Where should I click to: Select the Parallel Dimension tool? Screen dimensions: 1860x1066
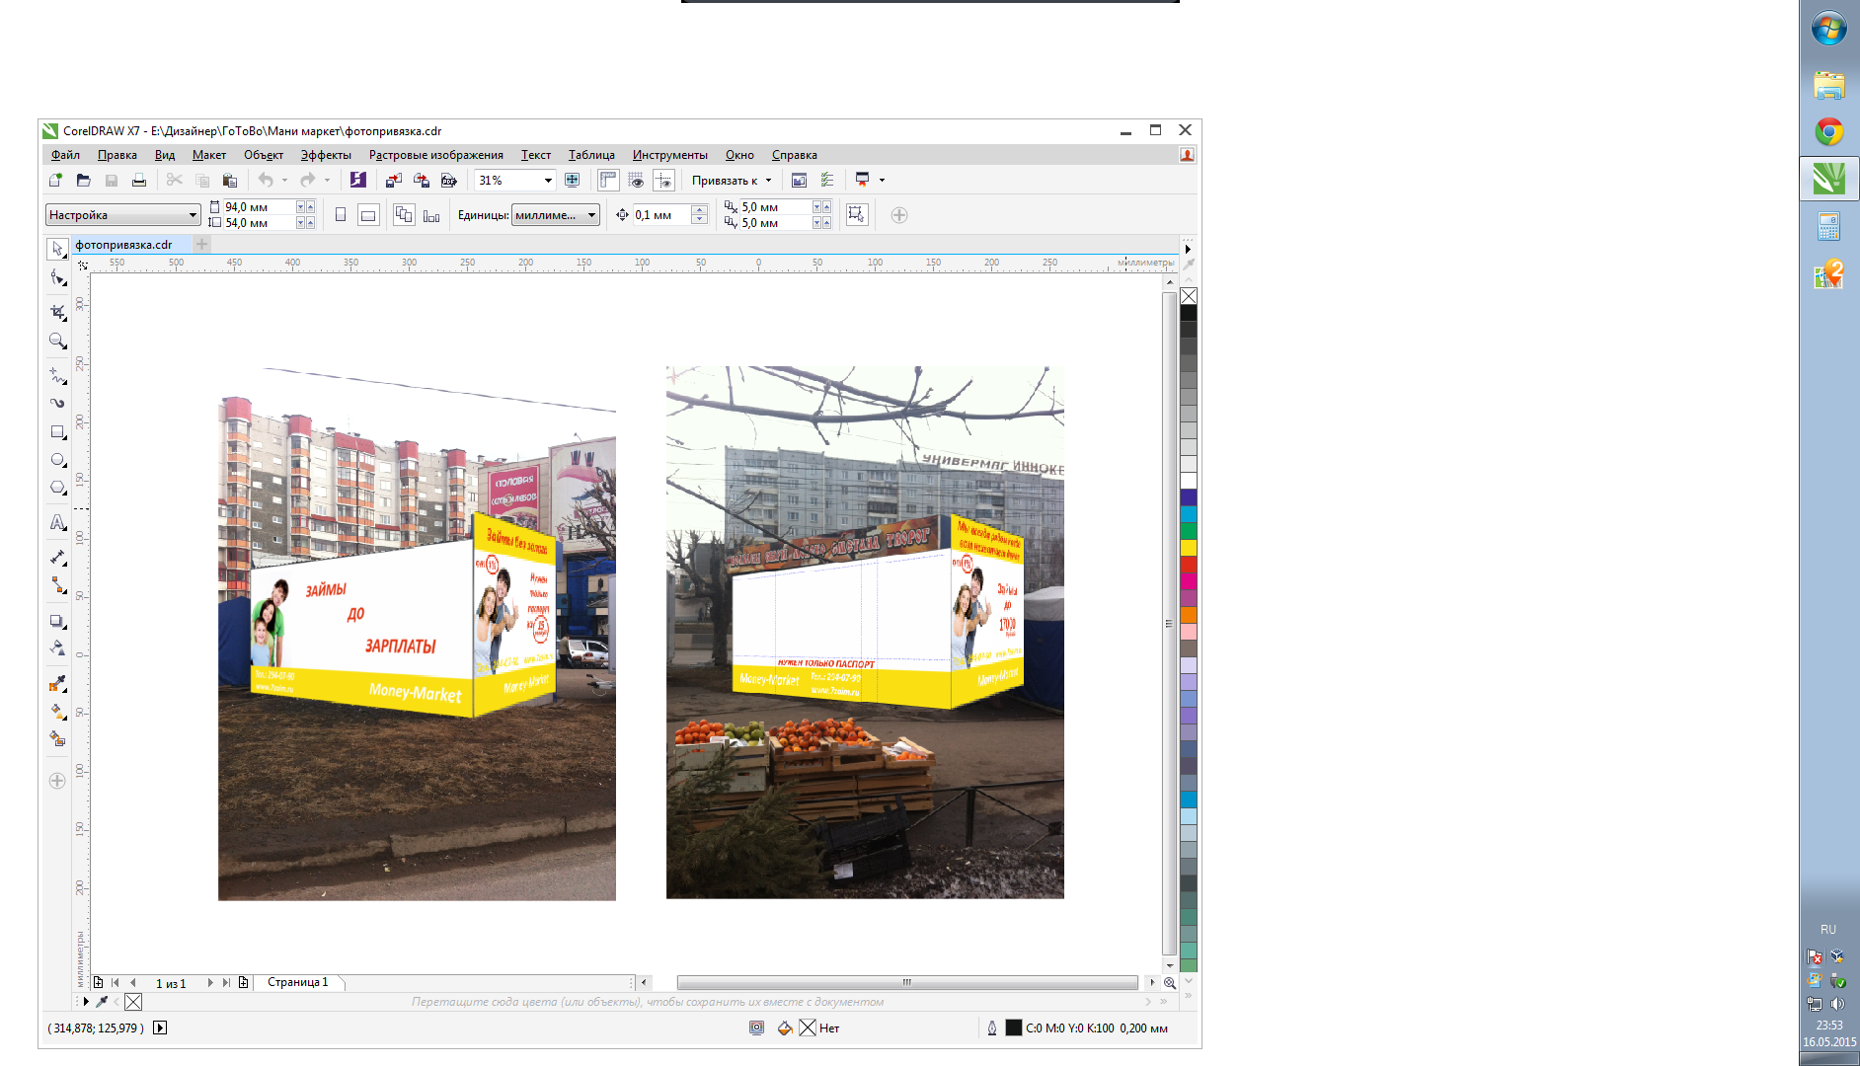(x=57, y=558)
